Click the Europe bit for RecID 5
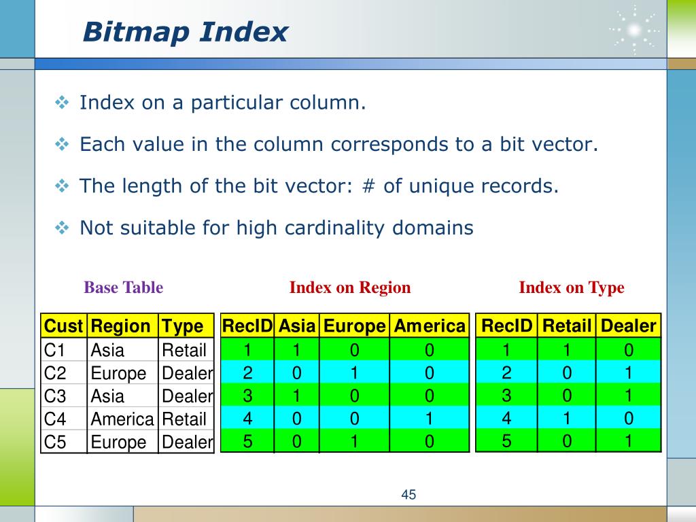Screen dimensions: 696x522 (354, 441)
